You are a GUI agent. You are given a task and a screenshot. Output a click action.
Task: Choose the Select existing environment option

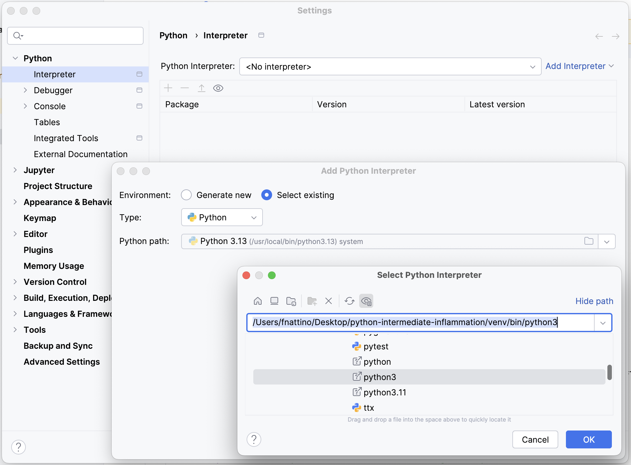click(x=267, y=195)
